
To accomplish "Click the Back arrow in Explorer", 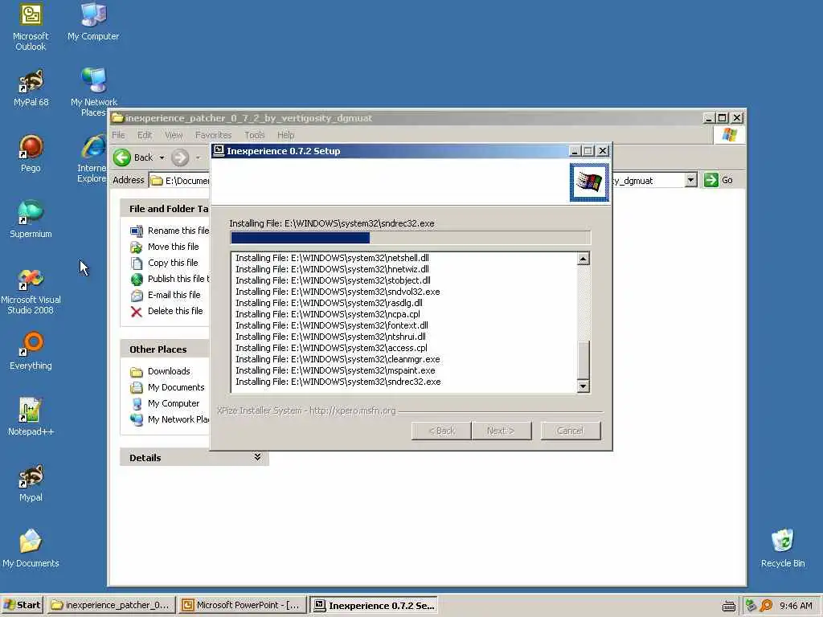I will (x=122, y=157).
